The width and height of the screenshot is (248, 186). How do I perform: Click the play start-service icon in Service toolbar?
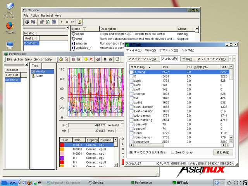pyautogui.click(x=62, y=22)
